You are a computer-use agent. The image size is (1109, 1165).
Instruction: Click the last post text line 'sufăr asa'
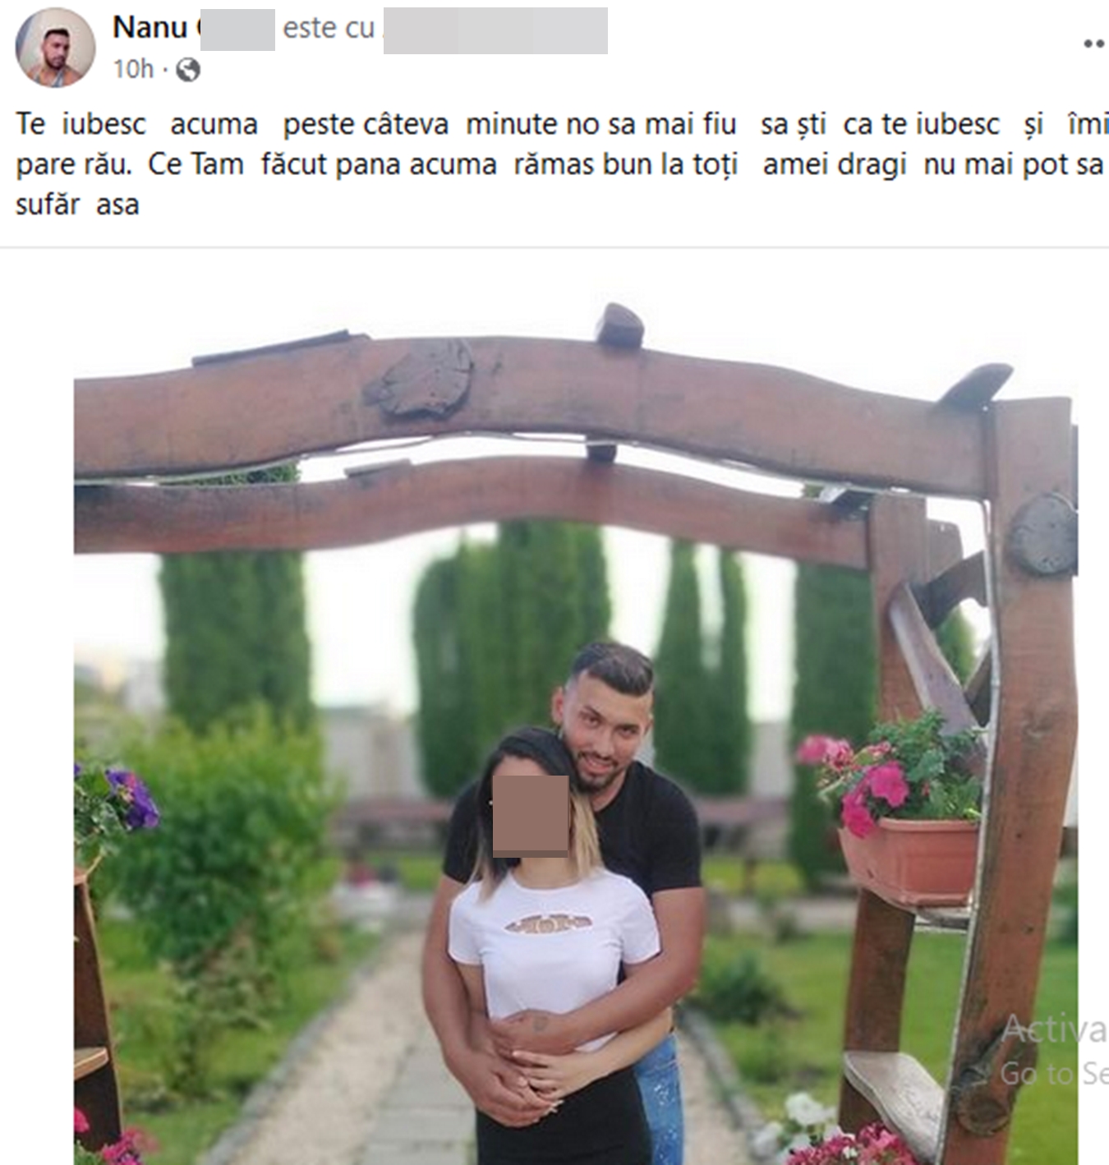point(77,205)
